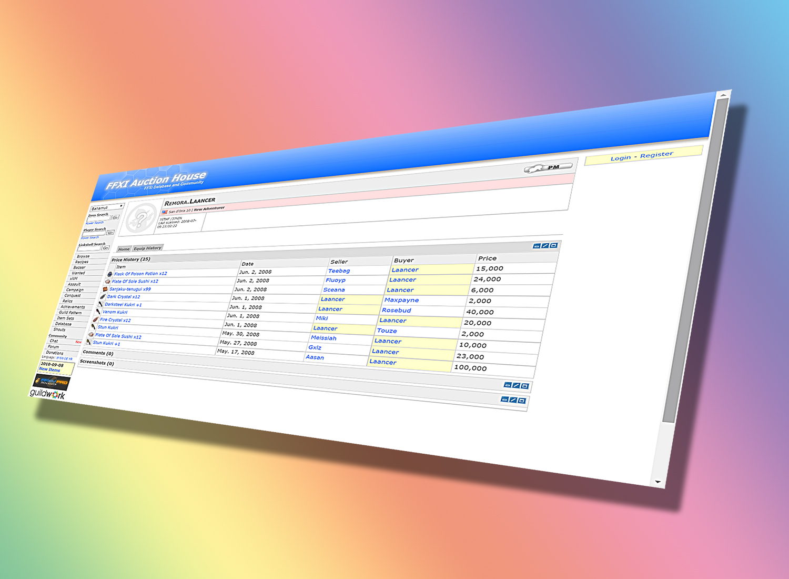
Task: Focus the Linkshell Search input field
Action: click(x=89, y=248)
